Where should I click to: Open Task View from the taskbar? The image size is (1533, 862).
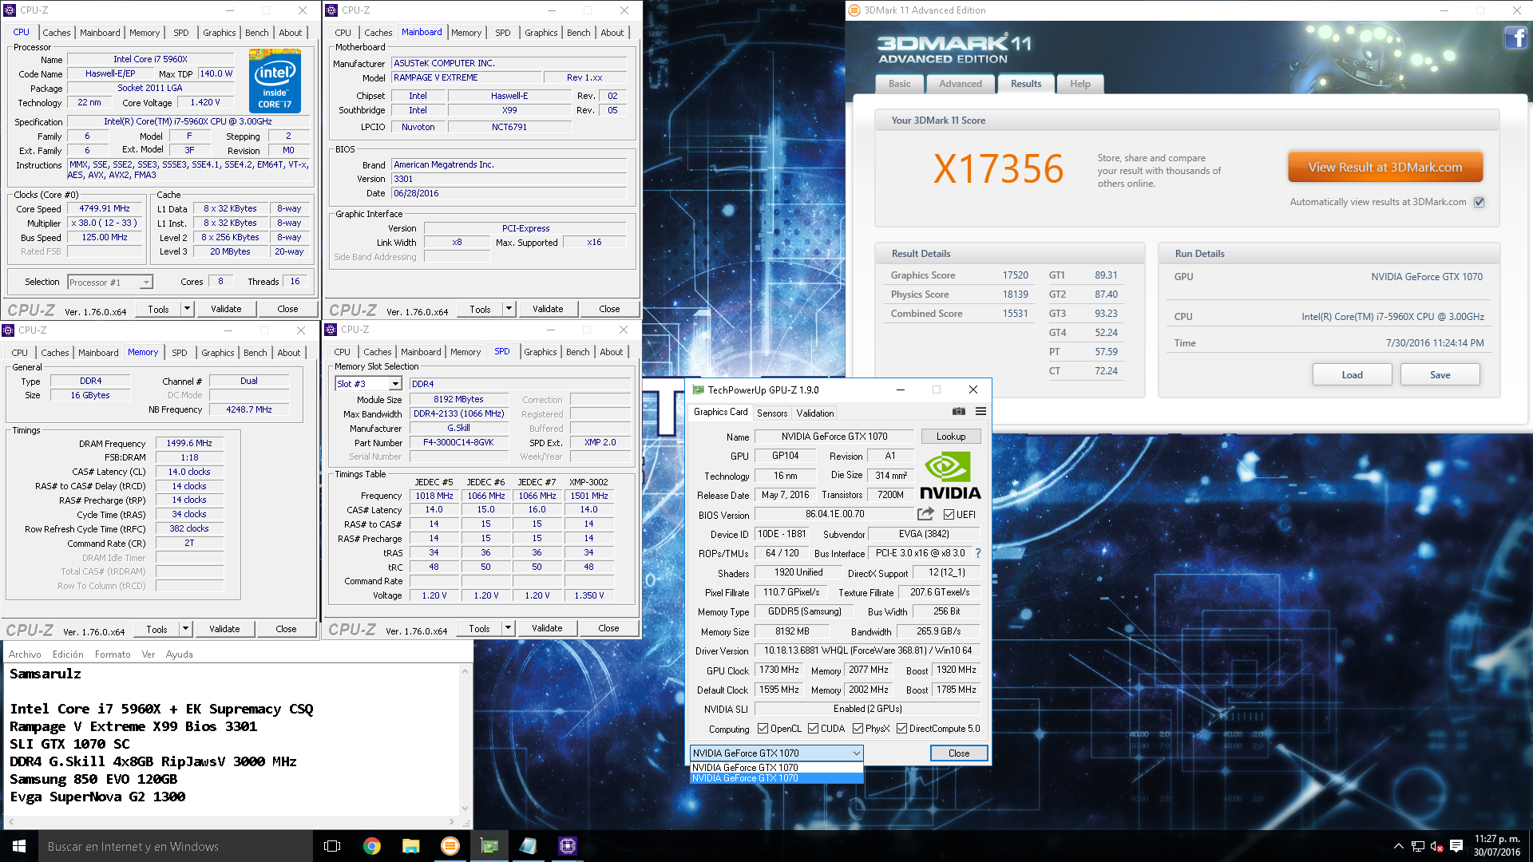332,846
